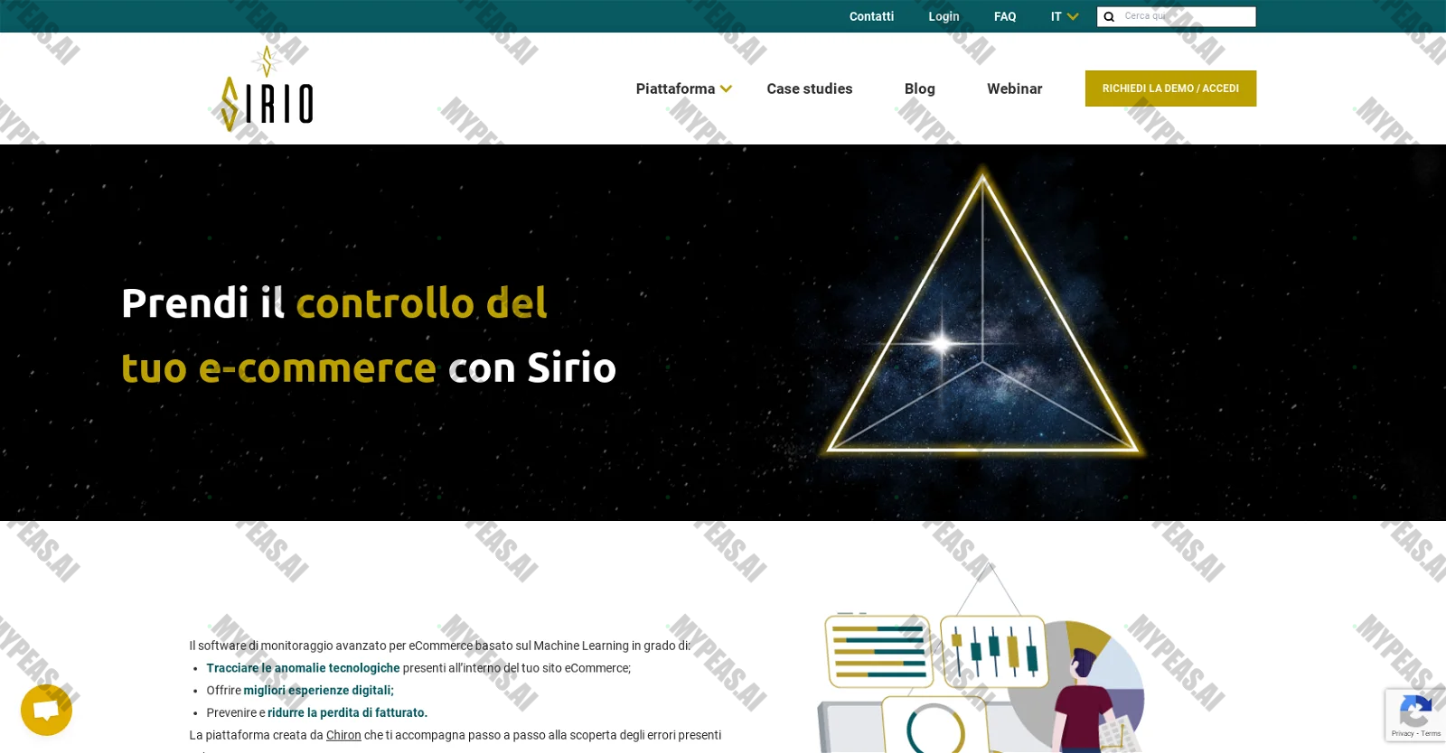The height and width of the screenshot is (753, 1446).
Task: Open the Webinar page
Action: [x=1014, y=88]
